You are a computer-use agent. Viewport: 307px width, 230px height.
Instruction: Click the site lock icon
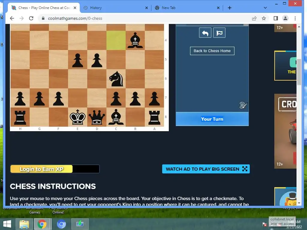[x=43, y=18]
